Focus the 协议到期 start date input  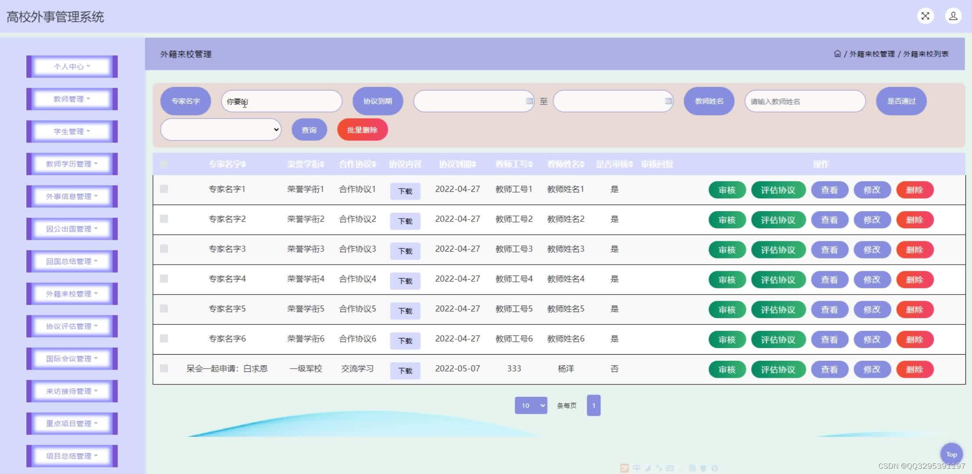(x=474, y=101)
